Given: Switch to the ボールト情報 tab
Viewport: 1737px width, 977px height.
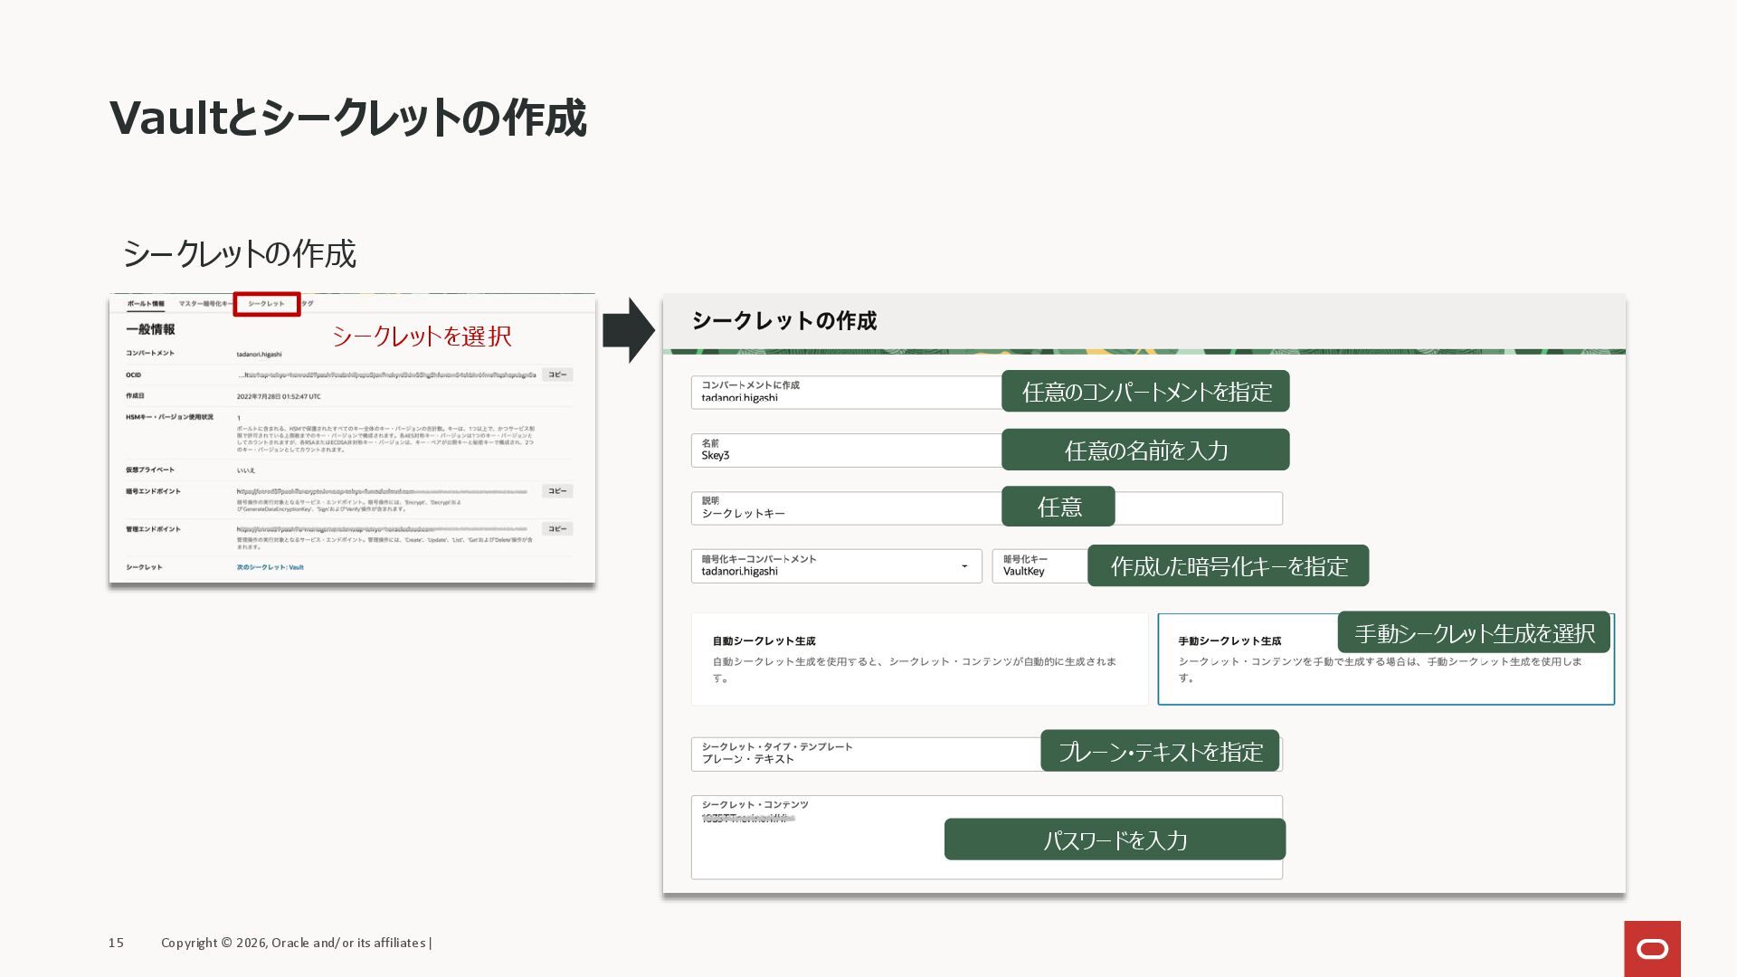Looking at the screenshot, I should [146, 304].
